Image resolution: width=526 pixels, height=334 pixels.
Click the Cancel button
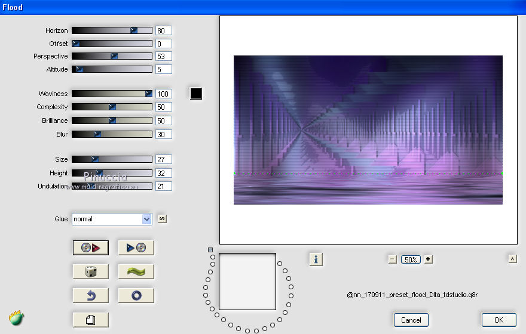[x=411, y=320]
